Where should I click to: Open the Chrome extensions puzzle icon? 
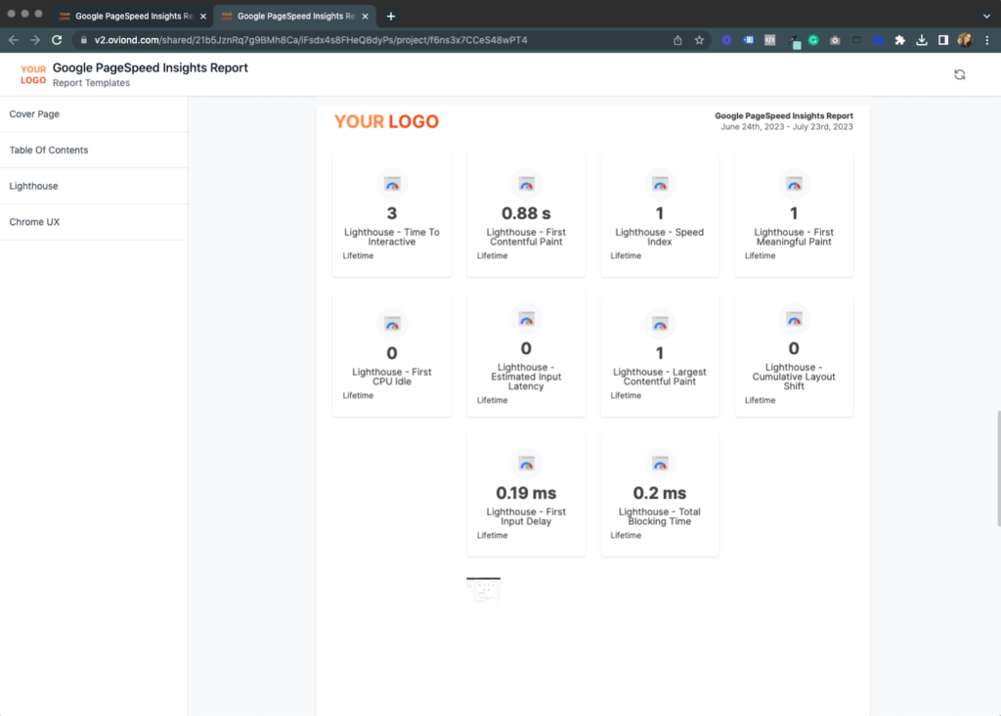(x=899, y=40)
